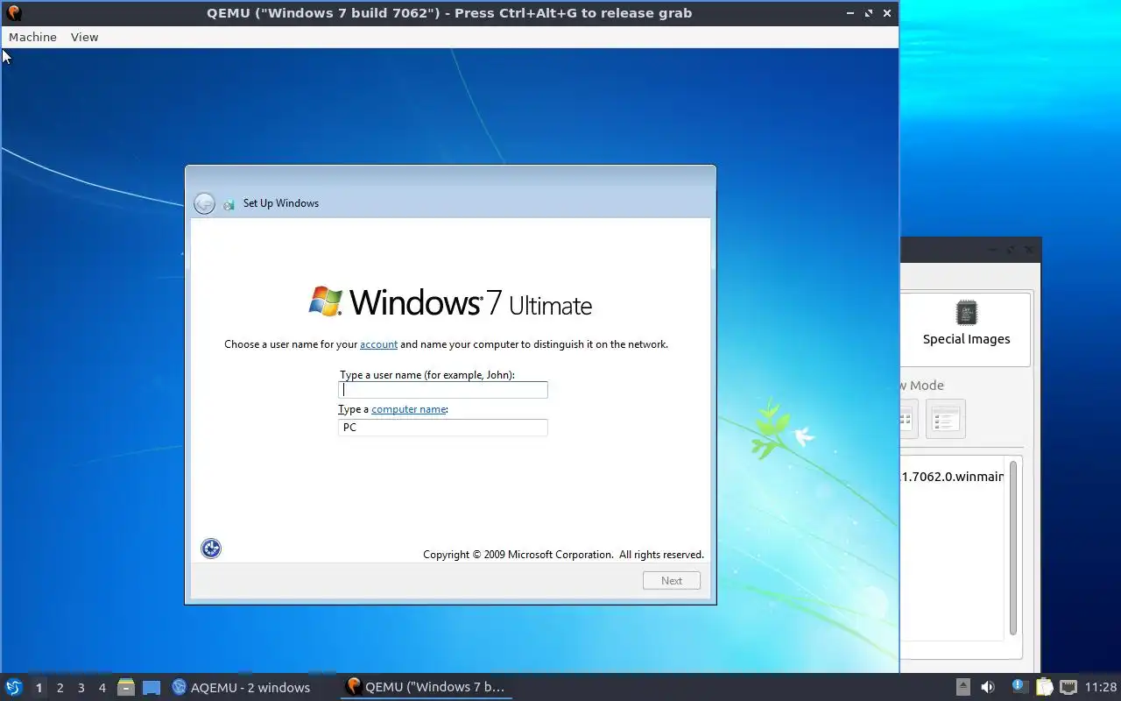Click the AQEMU list vertical scrollbar
The width and height of the screenshot is (1121, 701).
point(1013,548)
